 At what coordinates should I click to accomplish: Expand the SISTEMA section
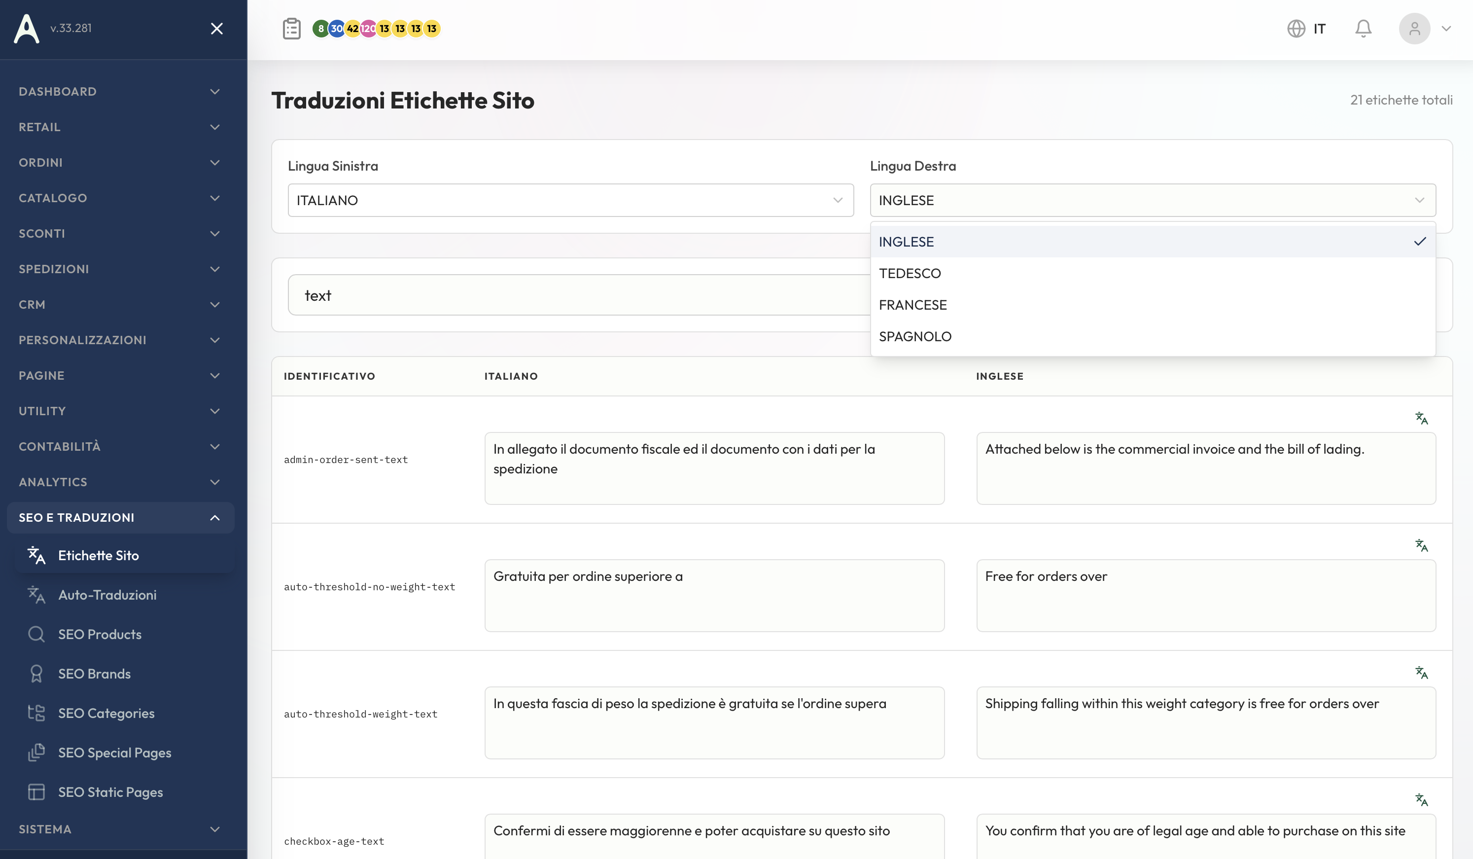point(120,829)
